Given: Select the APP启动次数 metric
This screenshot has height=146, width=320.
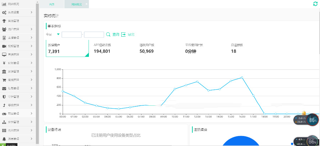Looking at the screenshot, I should coord(102,48).
